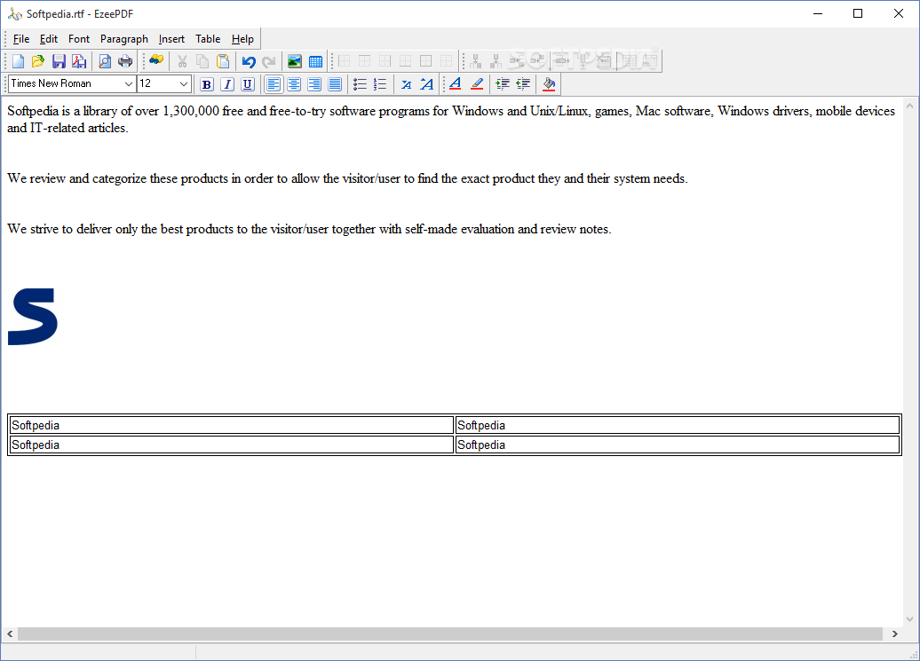This screenshot has height=661, width=920.
Task: Insert a picture into document
Action: pos(295,61)
